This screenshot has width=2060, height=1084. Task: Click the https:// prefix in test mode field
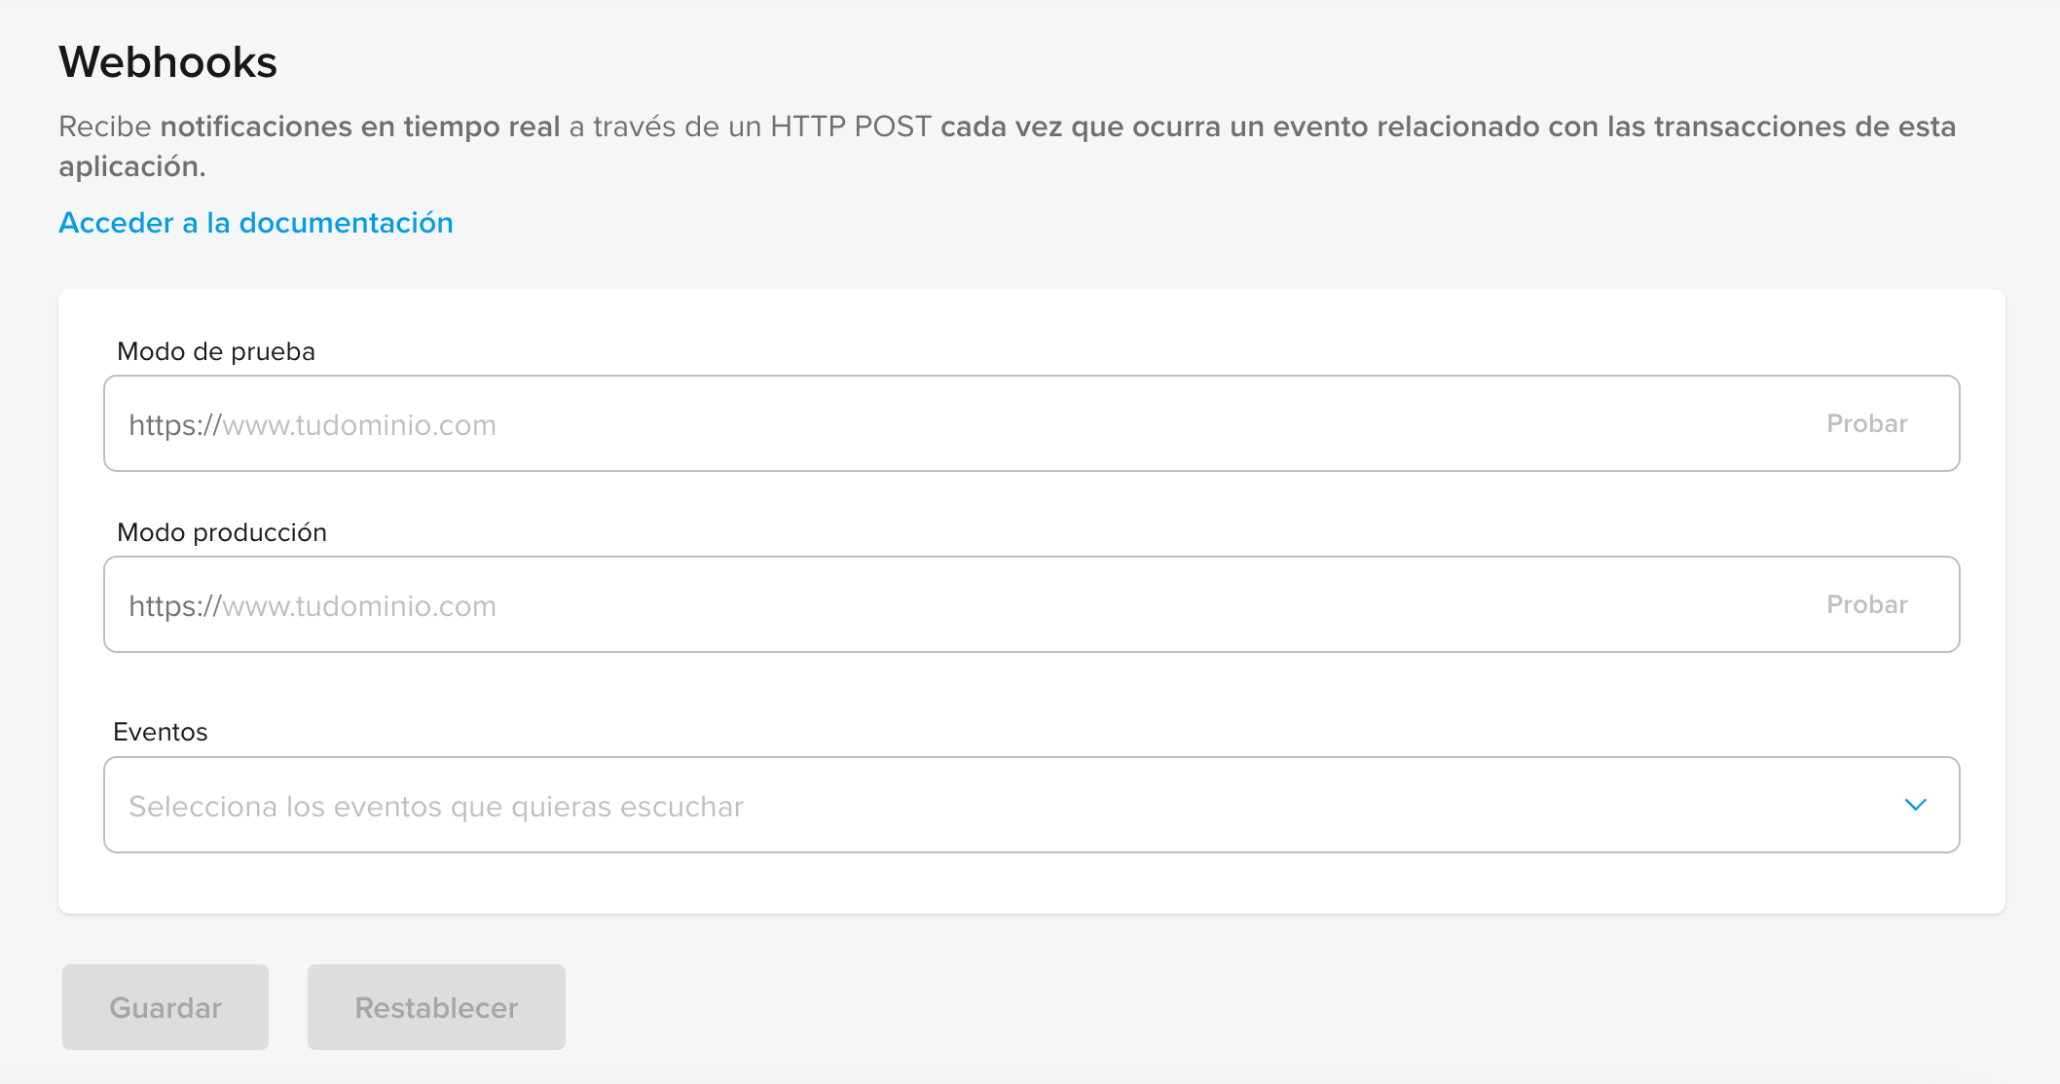(175, 425)
